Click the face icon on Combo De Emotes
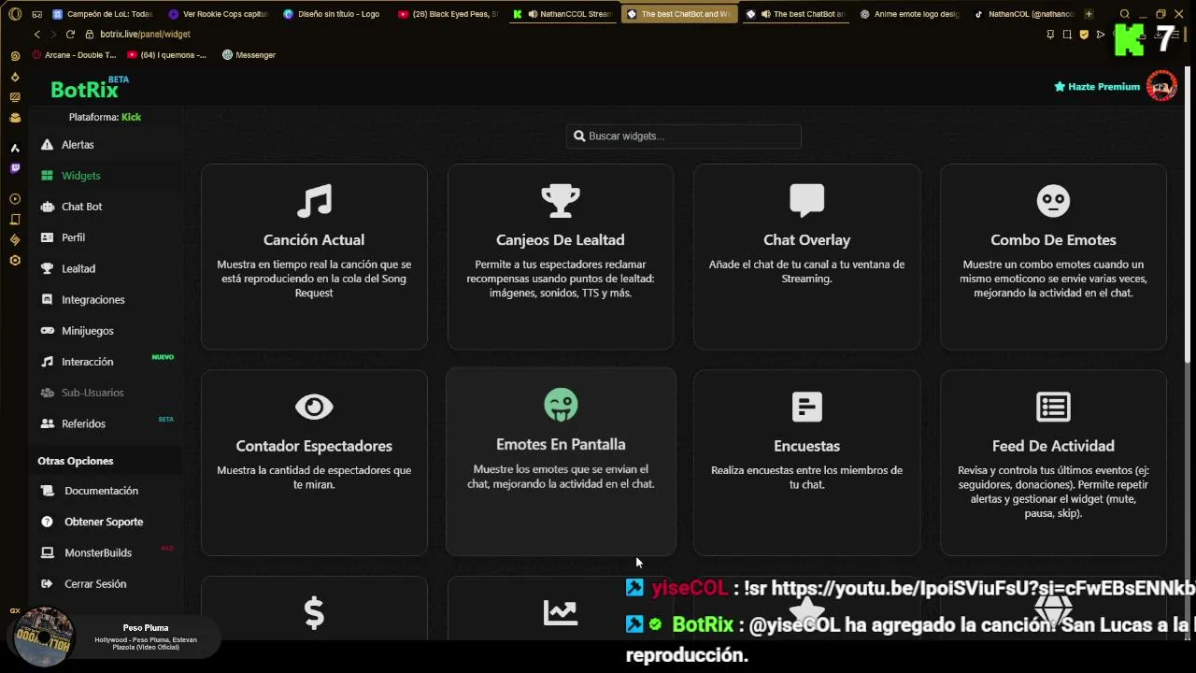This screenshot has width=1196, height=673. 1053,201
